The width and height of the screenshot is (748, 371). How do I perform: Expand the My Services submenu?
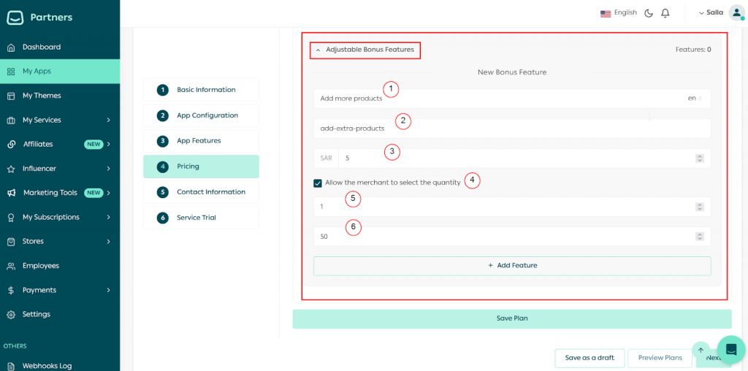[x=108, y=121]
